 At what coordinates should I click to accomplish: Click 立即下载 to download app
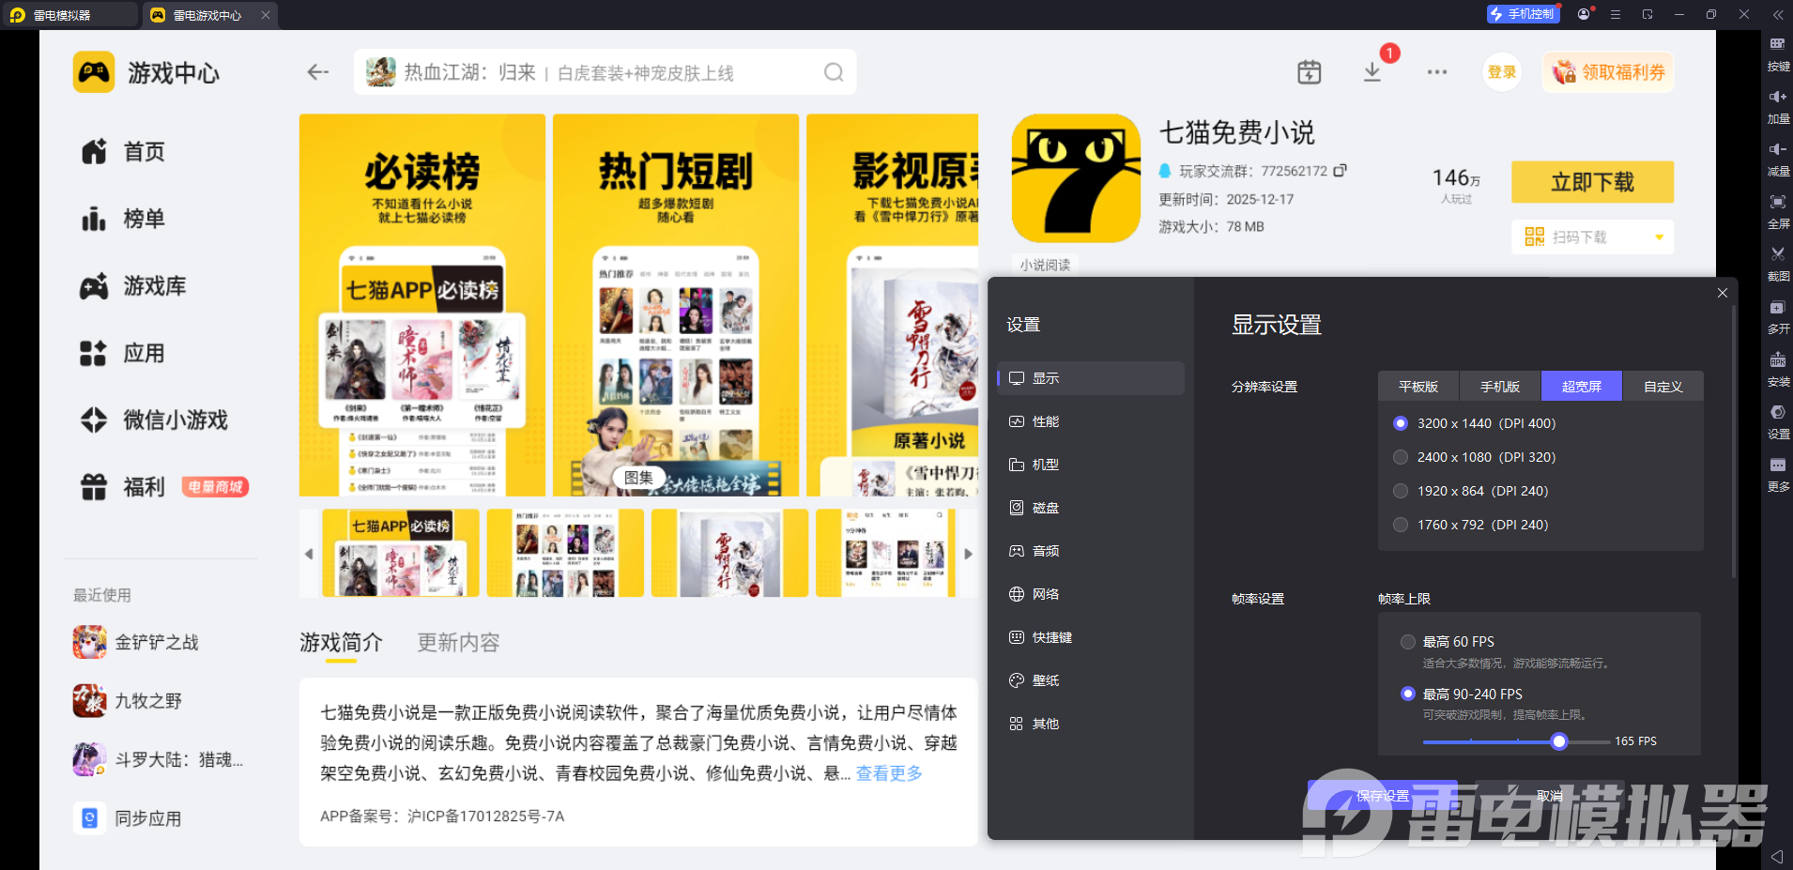[x=1592, y=182]
